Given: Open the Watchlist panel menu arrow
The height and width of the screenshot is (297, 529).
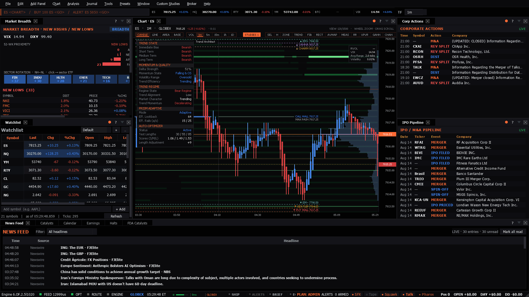Looking at the screenshot, I should point(122,122).
